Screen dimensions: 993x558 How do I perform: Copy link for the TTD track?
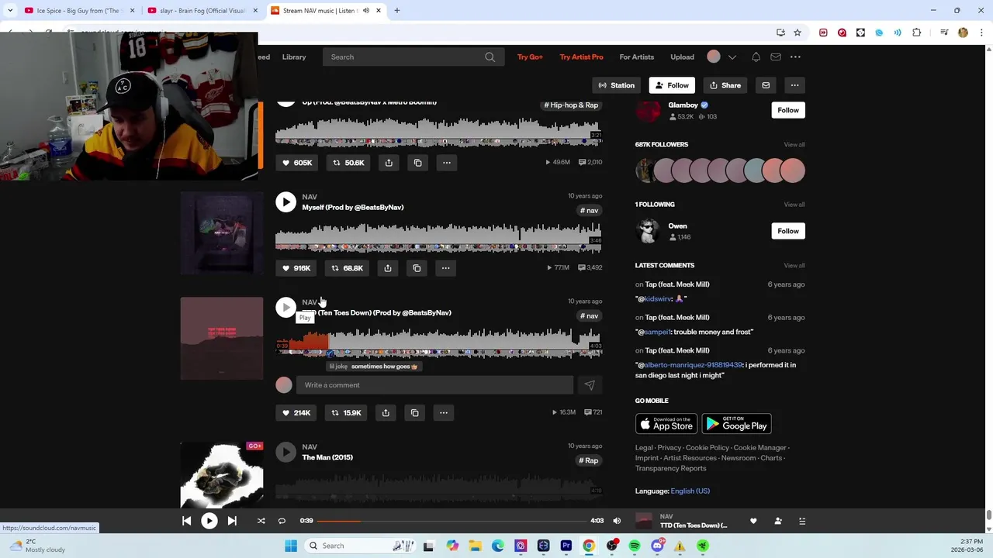click(x=414, y=413)
